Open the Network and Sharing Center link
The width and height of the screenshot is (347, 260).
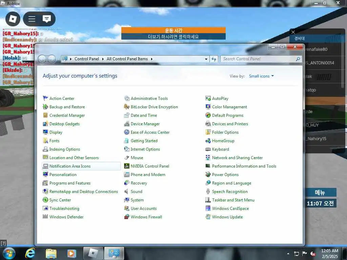tap(237, 158)
